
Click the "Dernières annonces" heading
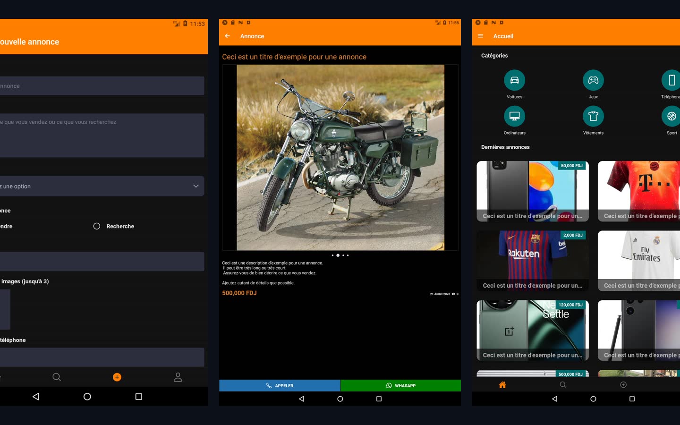click(505, 147)
